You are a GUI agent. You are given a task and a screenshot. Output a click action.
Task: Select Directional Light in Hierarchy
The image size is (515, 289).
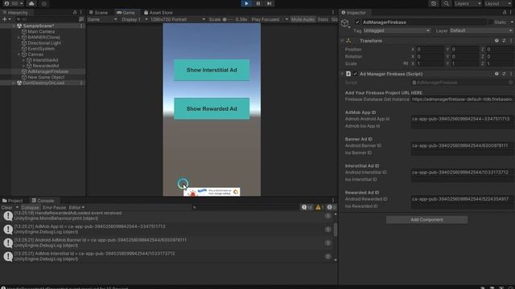(44, 43)
